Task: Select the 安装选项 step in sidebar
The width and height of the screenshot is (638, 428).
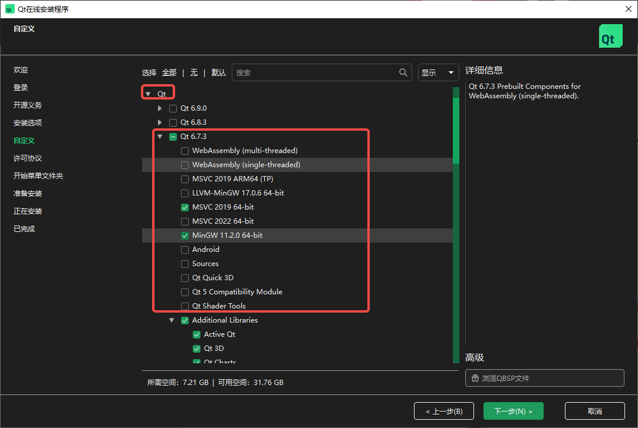Action: (28, 123)
